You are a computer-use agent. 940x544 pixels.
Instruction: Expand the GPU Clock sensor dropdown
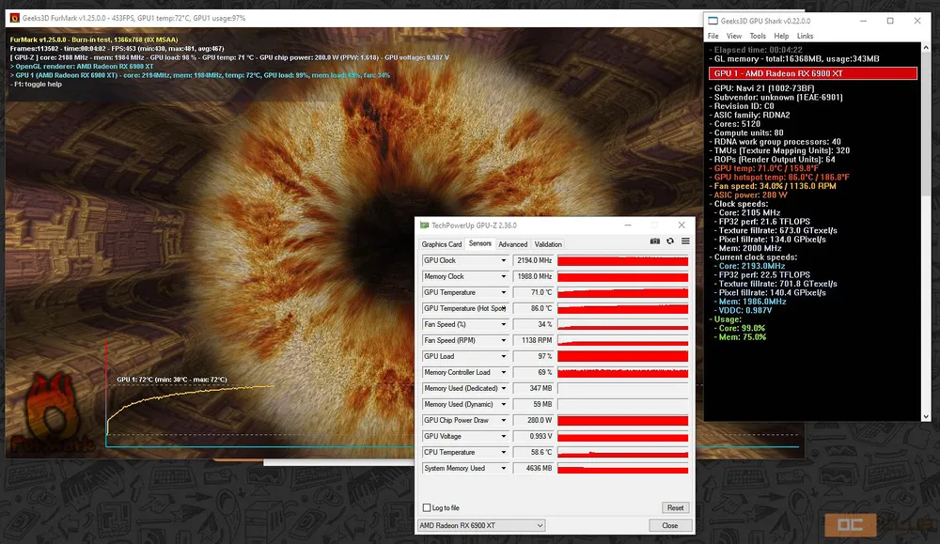click(504, 260)
